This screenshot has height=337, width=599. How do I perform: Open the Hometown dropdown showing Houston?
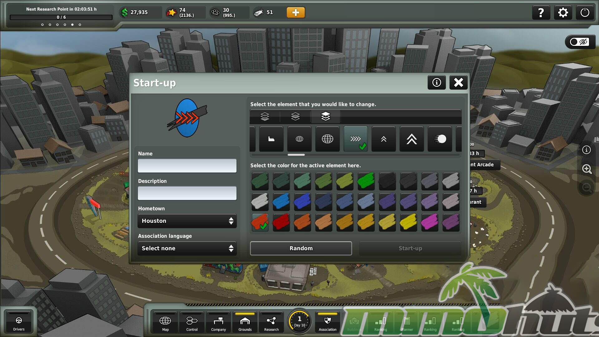(187, 221)
